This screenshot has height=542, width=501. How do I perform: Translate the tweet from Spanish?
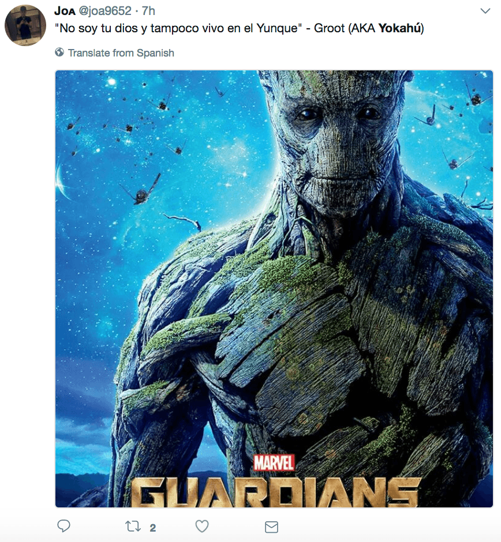pos(121,53)
